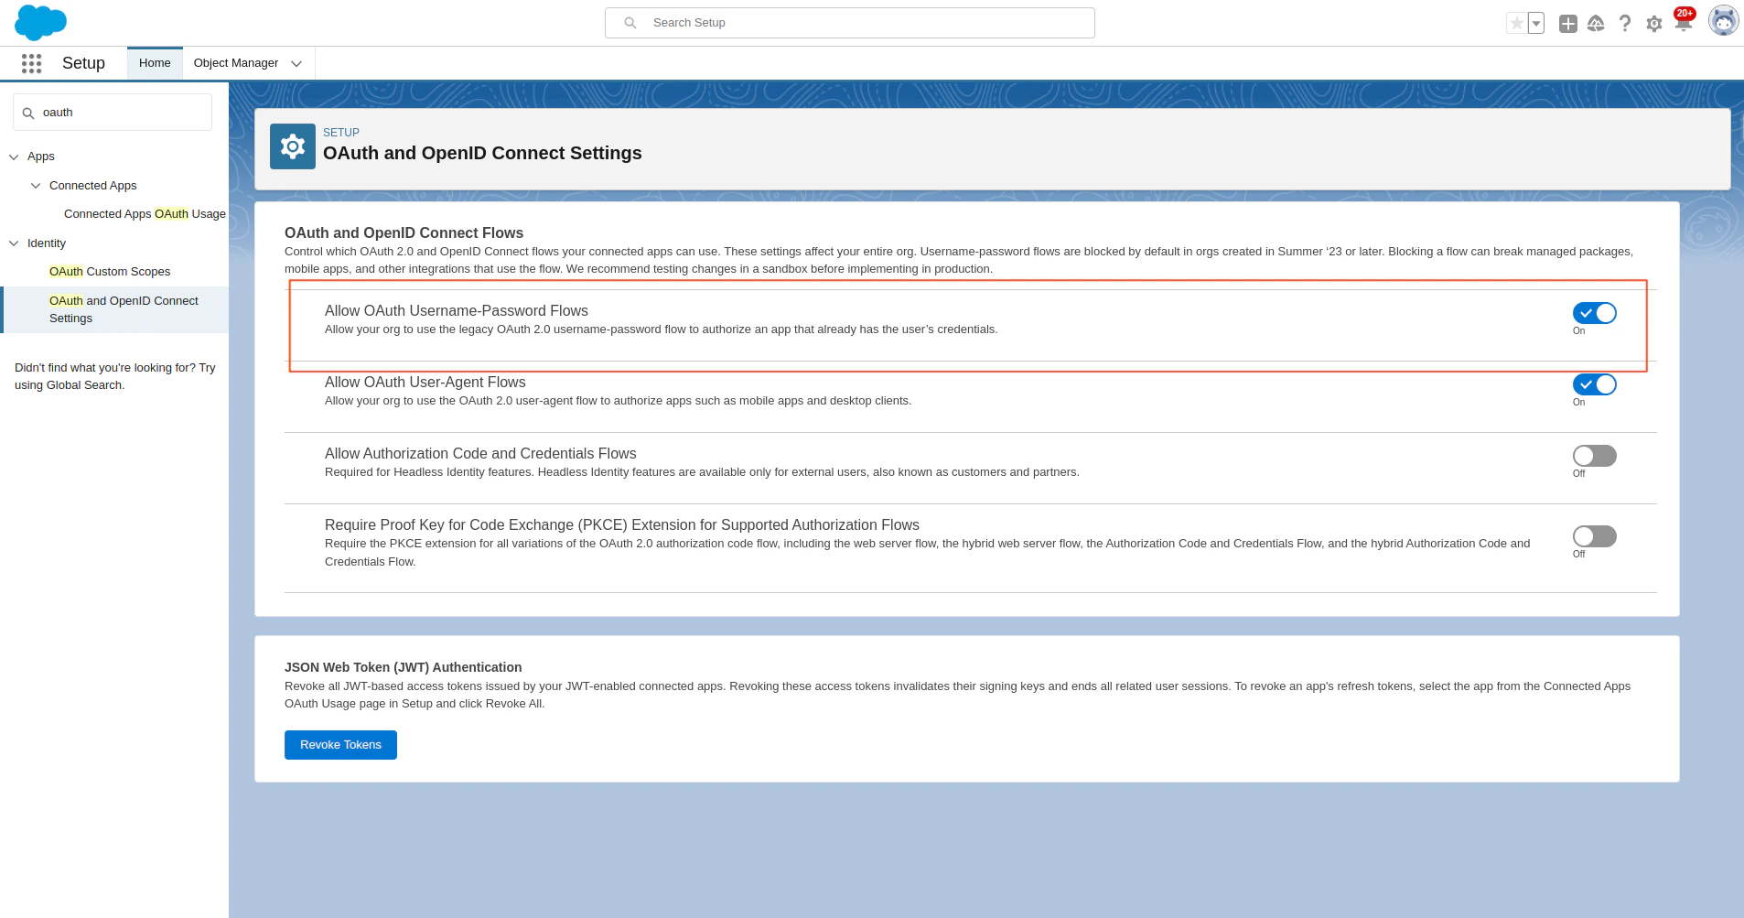Image resolution: width=1744 pixels, height=918 pixels.
Task: Turn off Allow OAuth User-Agent Flows
Action: click(1595, 384)
